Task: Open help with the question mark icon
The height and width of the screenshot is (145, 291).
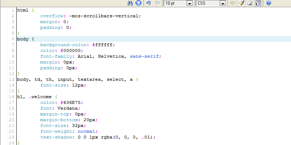Action: click(x=269, y=3)
